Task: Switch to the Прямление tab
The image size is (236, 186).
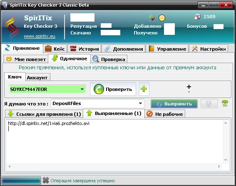Action: click(x=22, y=48)
